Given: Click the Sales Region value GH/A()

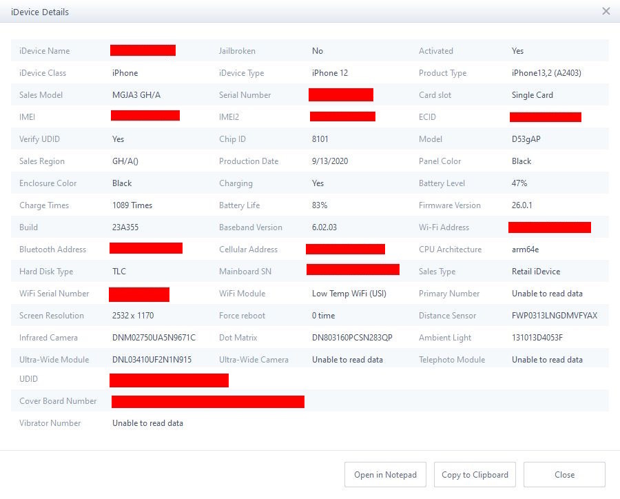Looking at the screenshot, I should click(125, 161).
